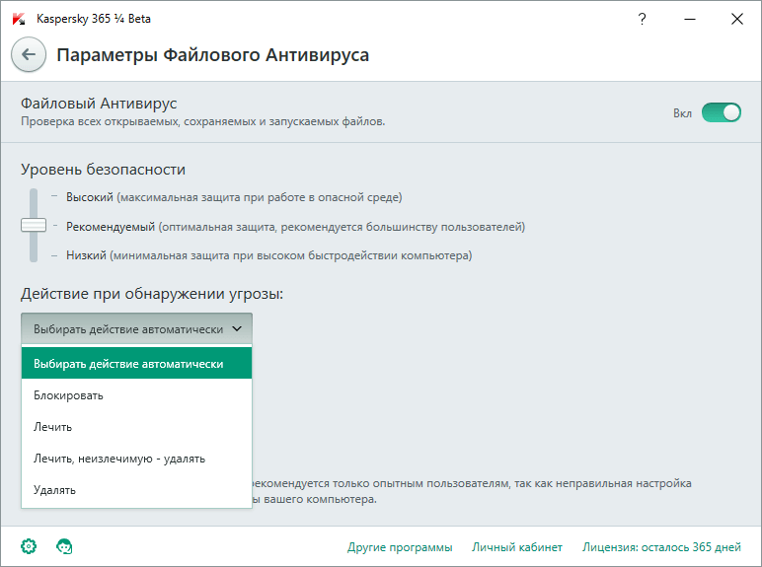Open the 'Личный кабинет' link
The width and height of the screenshot is (762, 567).
point(517,547)
